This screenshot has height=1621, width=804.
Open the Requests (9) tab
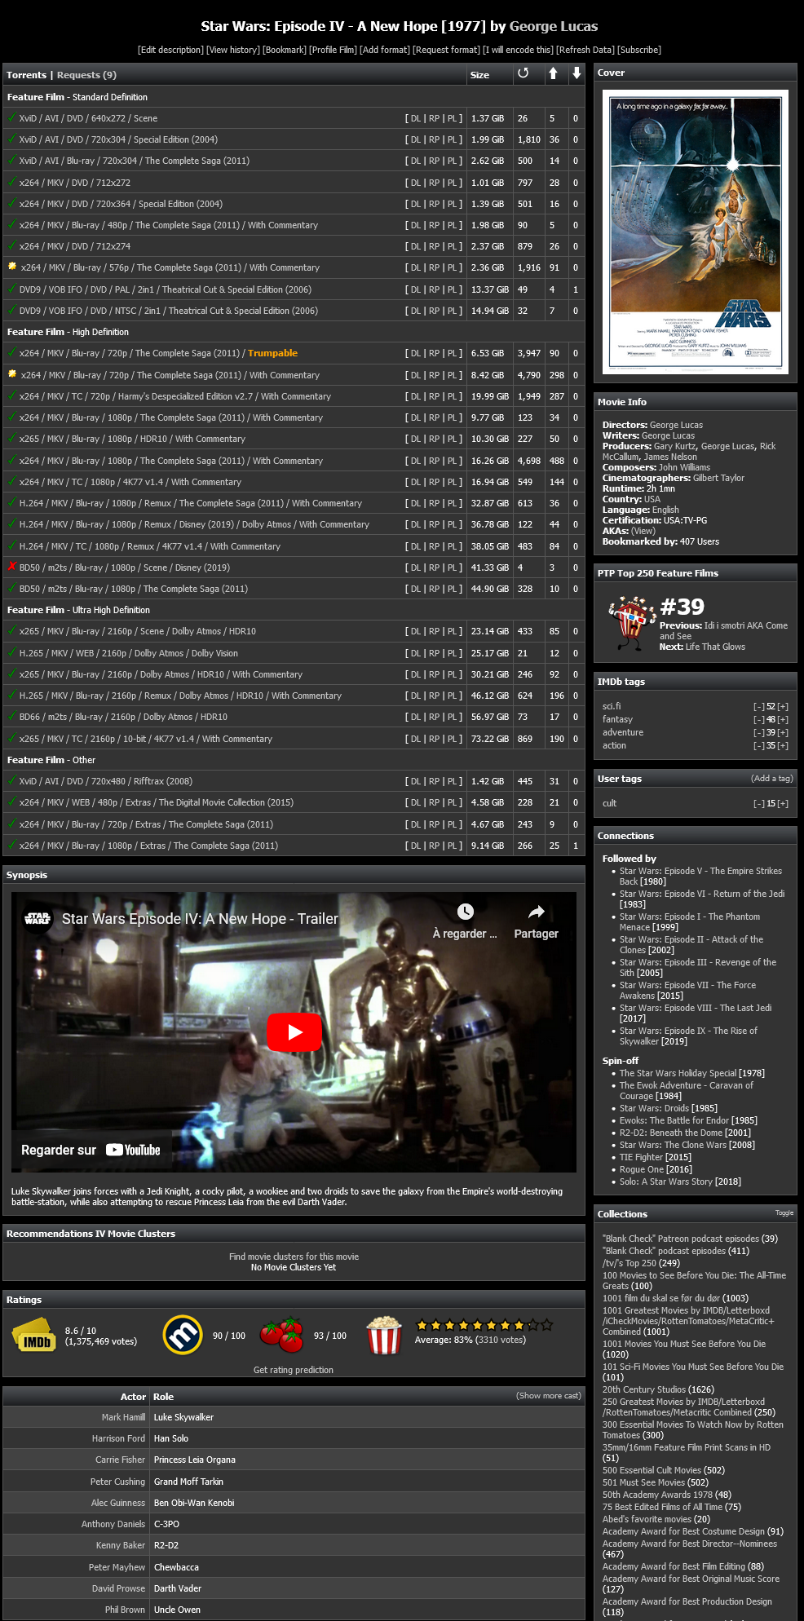tap(86, 75)
